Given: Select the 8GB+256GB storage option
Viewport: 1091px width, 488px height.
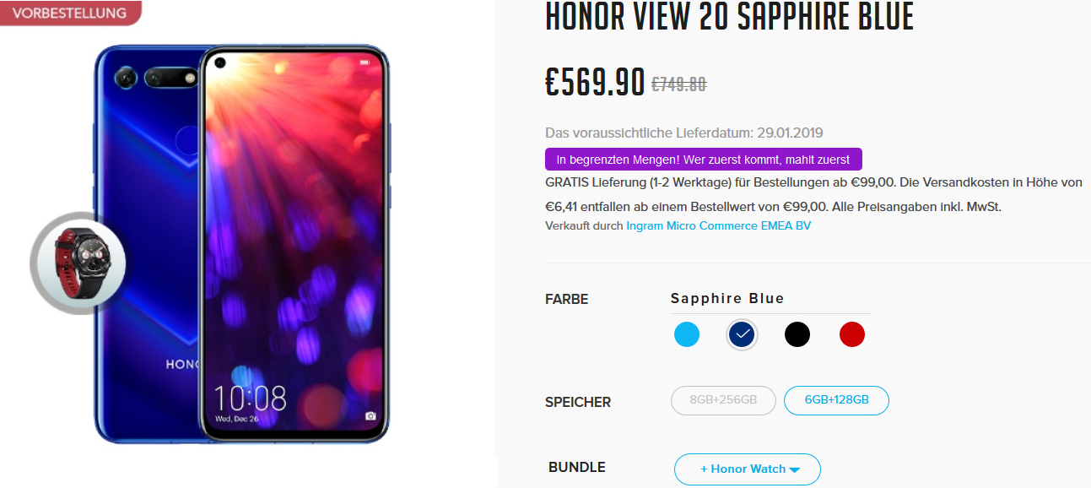Looking at the screenshot, I should 723,400.
